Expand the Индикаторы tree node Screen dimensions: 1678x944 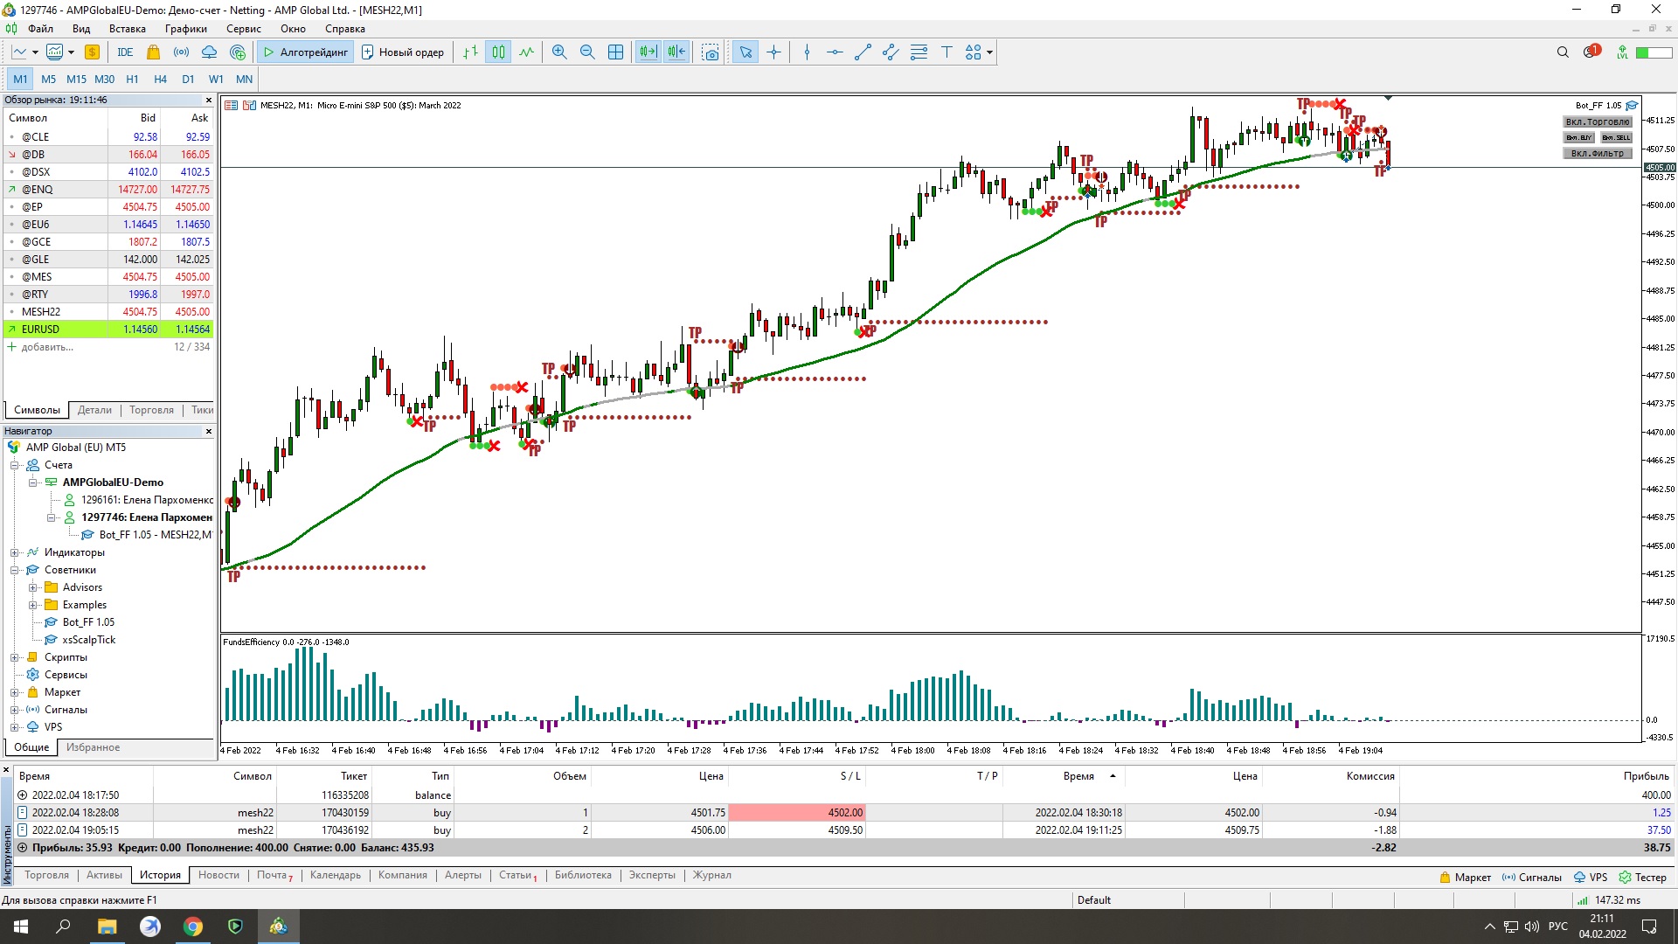pos(15,552)
